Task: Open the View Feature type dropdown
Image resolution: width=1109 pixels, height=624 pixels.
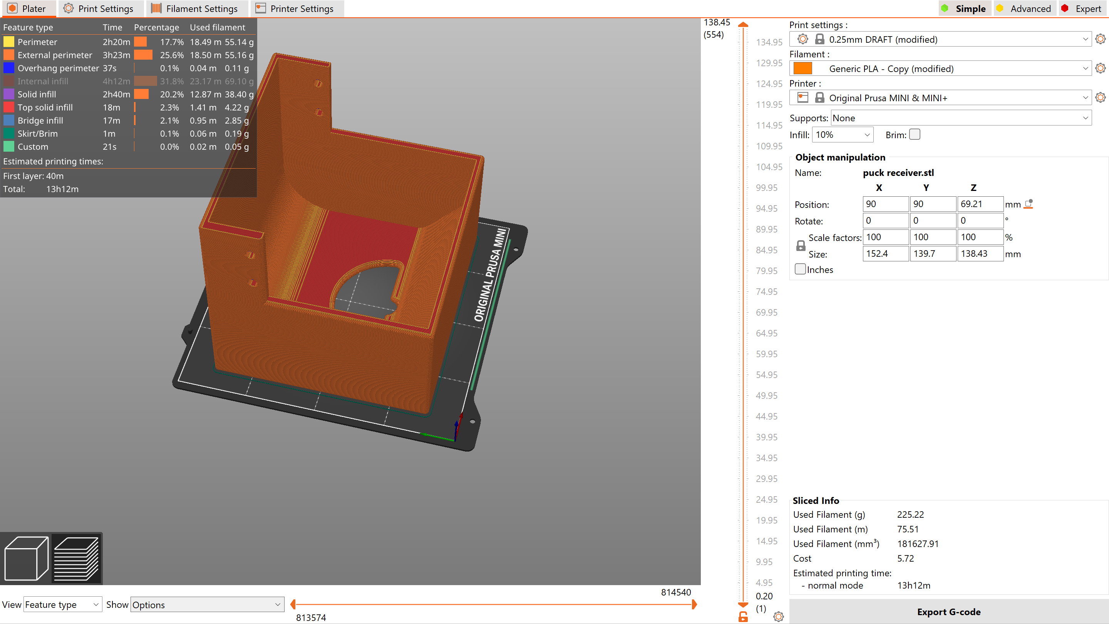Action: (x=62, y=605)
